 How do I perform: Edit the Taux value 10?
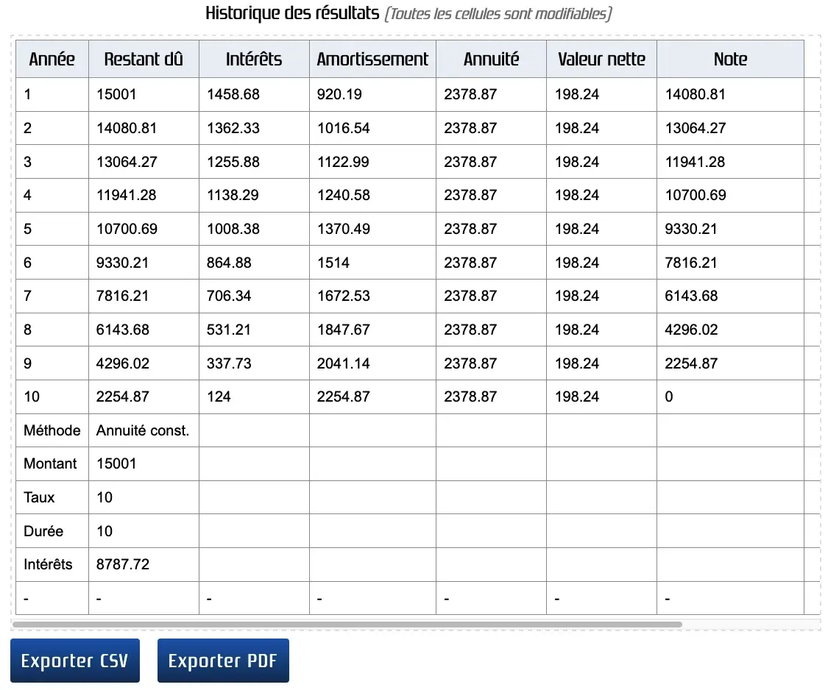coord(144,498)
